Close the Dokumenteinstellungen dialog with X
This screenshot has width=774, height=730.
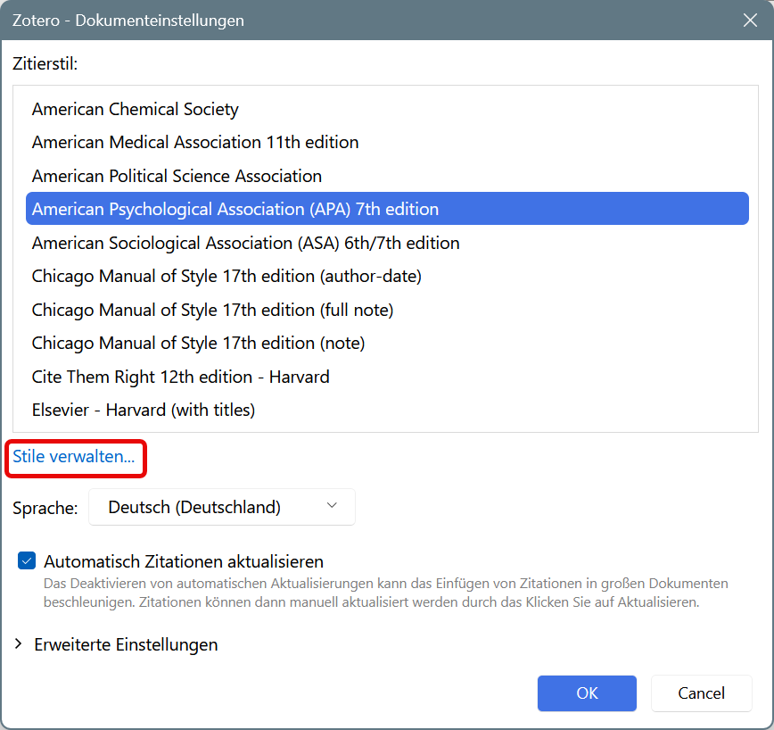(x=750, y=21)
